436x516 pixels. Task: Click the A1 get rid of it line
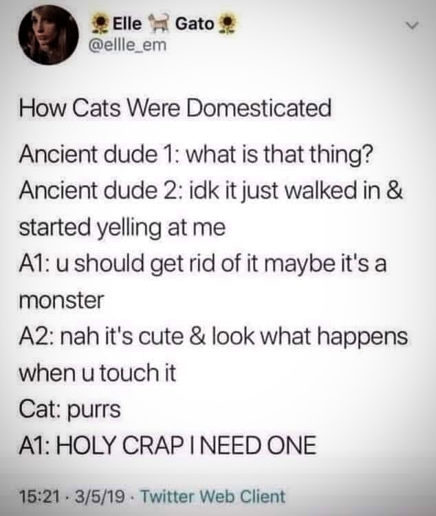[x=202, y=264]
